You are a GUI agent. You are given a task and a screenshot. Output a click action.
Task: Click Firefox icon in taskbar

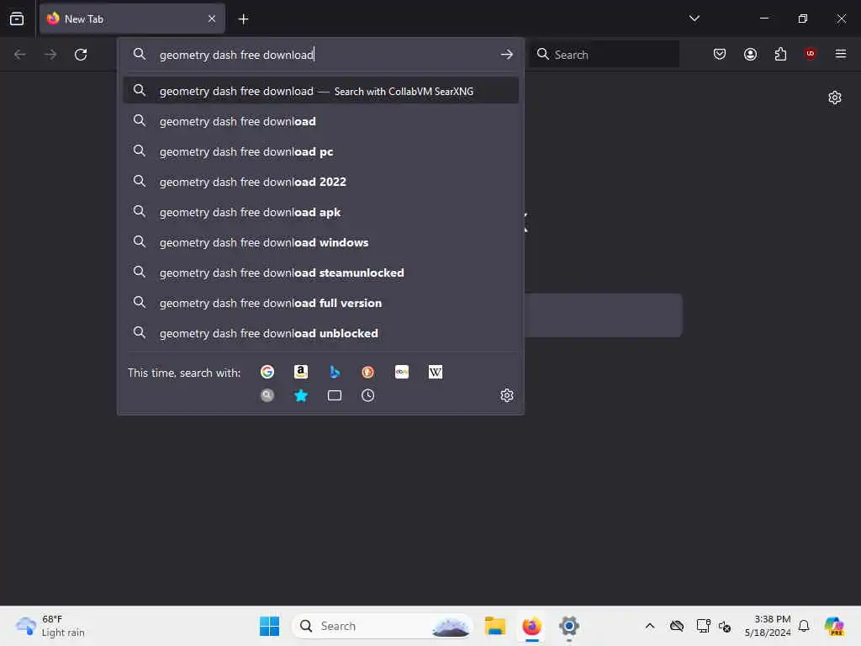[x=531, y=626]
